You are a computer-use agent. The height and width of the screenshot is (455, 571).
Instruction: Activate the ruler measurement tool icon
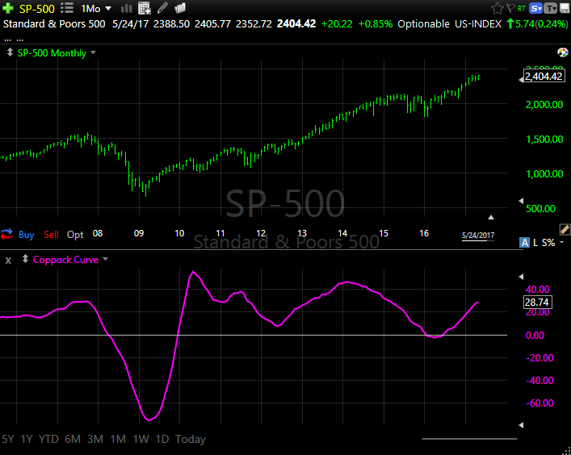(x=565, y=229)
